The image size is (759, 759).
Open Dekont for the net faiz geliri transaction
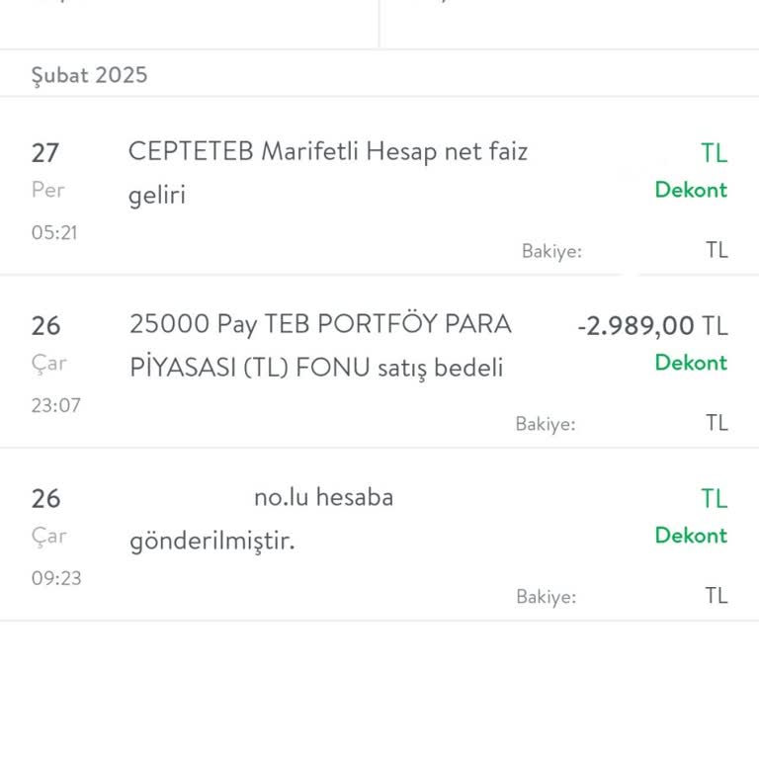pyautogui.click(x=691, y=190)
